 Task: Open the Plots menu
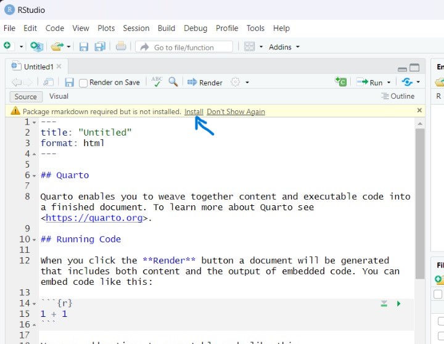106,28
